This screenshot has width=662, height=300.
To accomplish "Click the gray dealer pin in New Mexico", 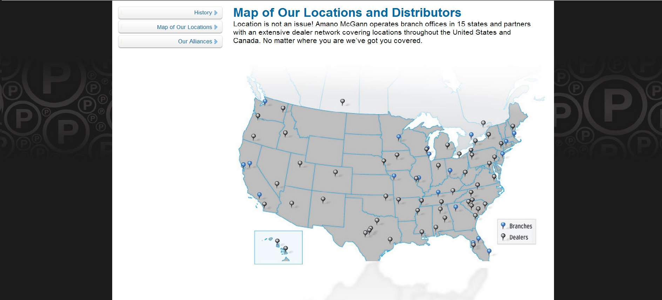I will tap(323, 199).
